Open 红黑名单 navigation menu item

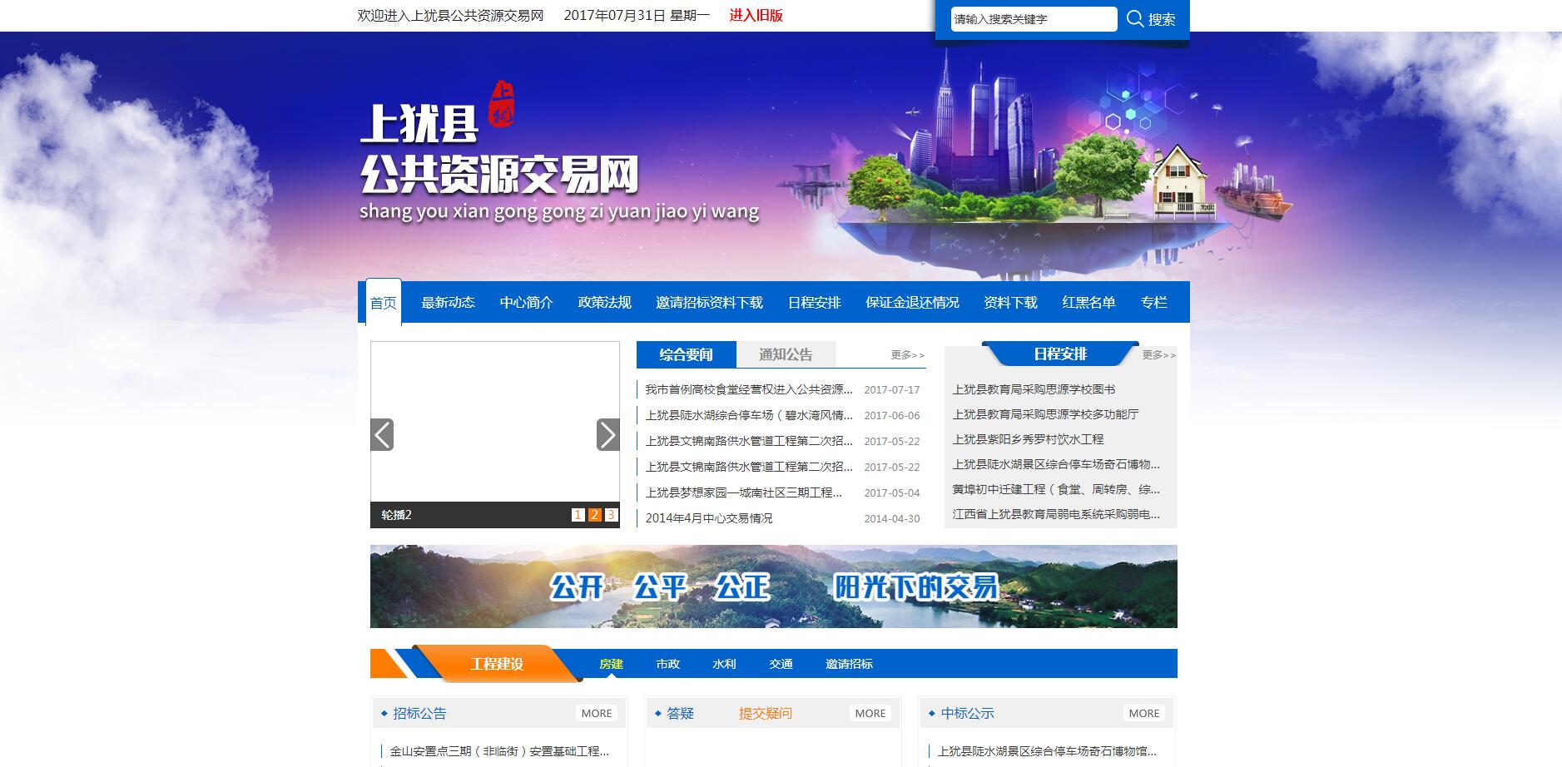[1088, 303]
